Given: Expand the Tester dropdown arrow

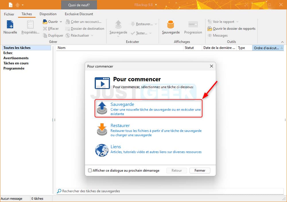Looking at the screenshot, I should click(150, 33).
